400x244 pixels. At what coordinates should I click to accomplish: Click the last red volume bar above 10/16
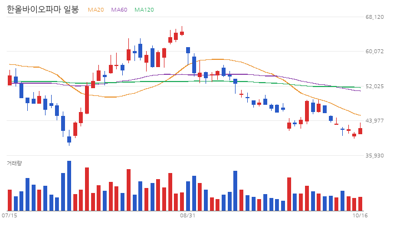(x=360, y=204)
